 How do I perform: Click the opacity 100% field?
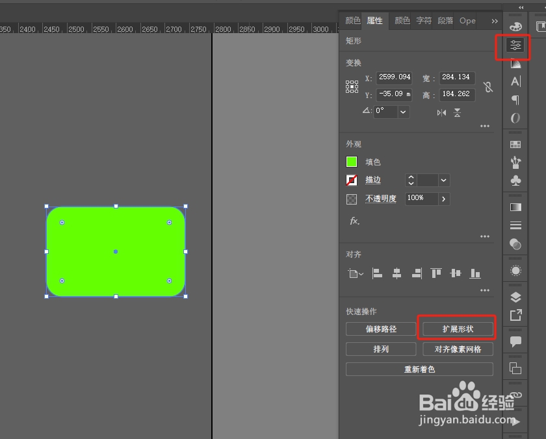(421, 199)
